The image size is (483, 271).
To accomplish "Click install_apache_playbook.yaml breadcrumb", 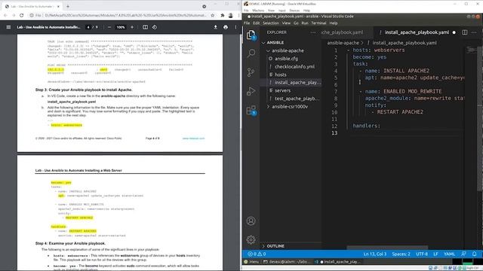I will (x=405, y=43).
